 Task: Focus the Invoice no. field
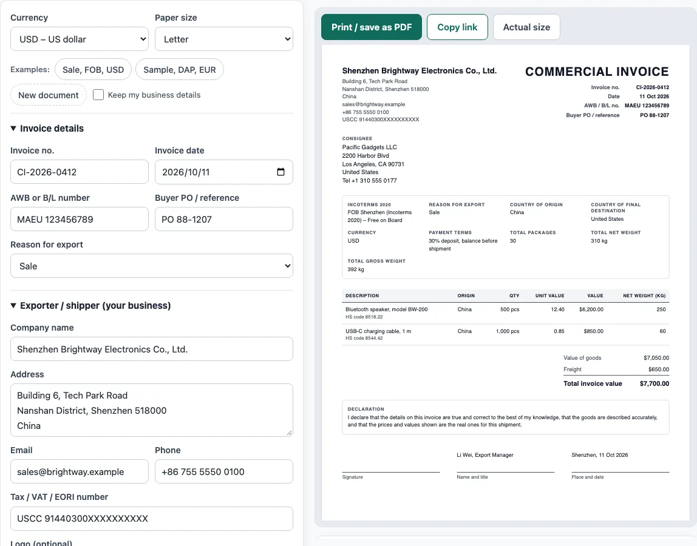[x=80, y=172]
